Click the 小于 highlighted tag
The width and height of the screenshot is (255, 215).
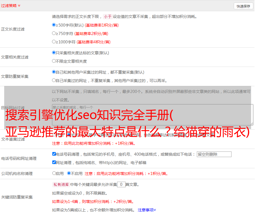(108, 17)
